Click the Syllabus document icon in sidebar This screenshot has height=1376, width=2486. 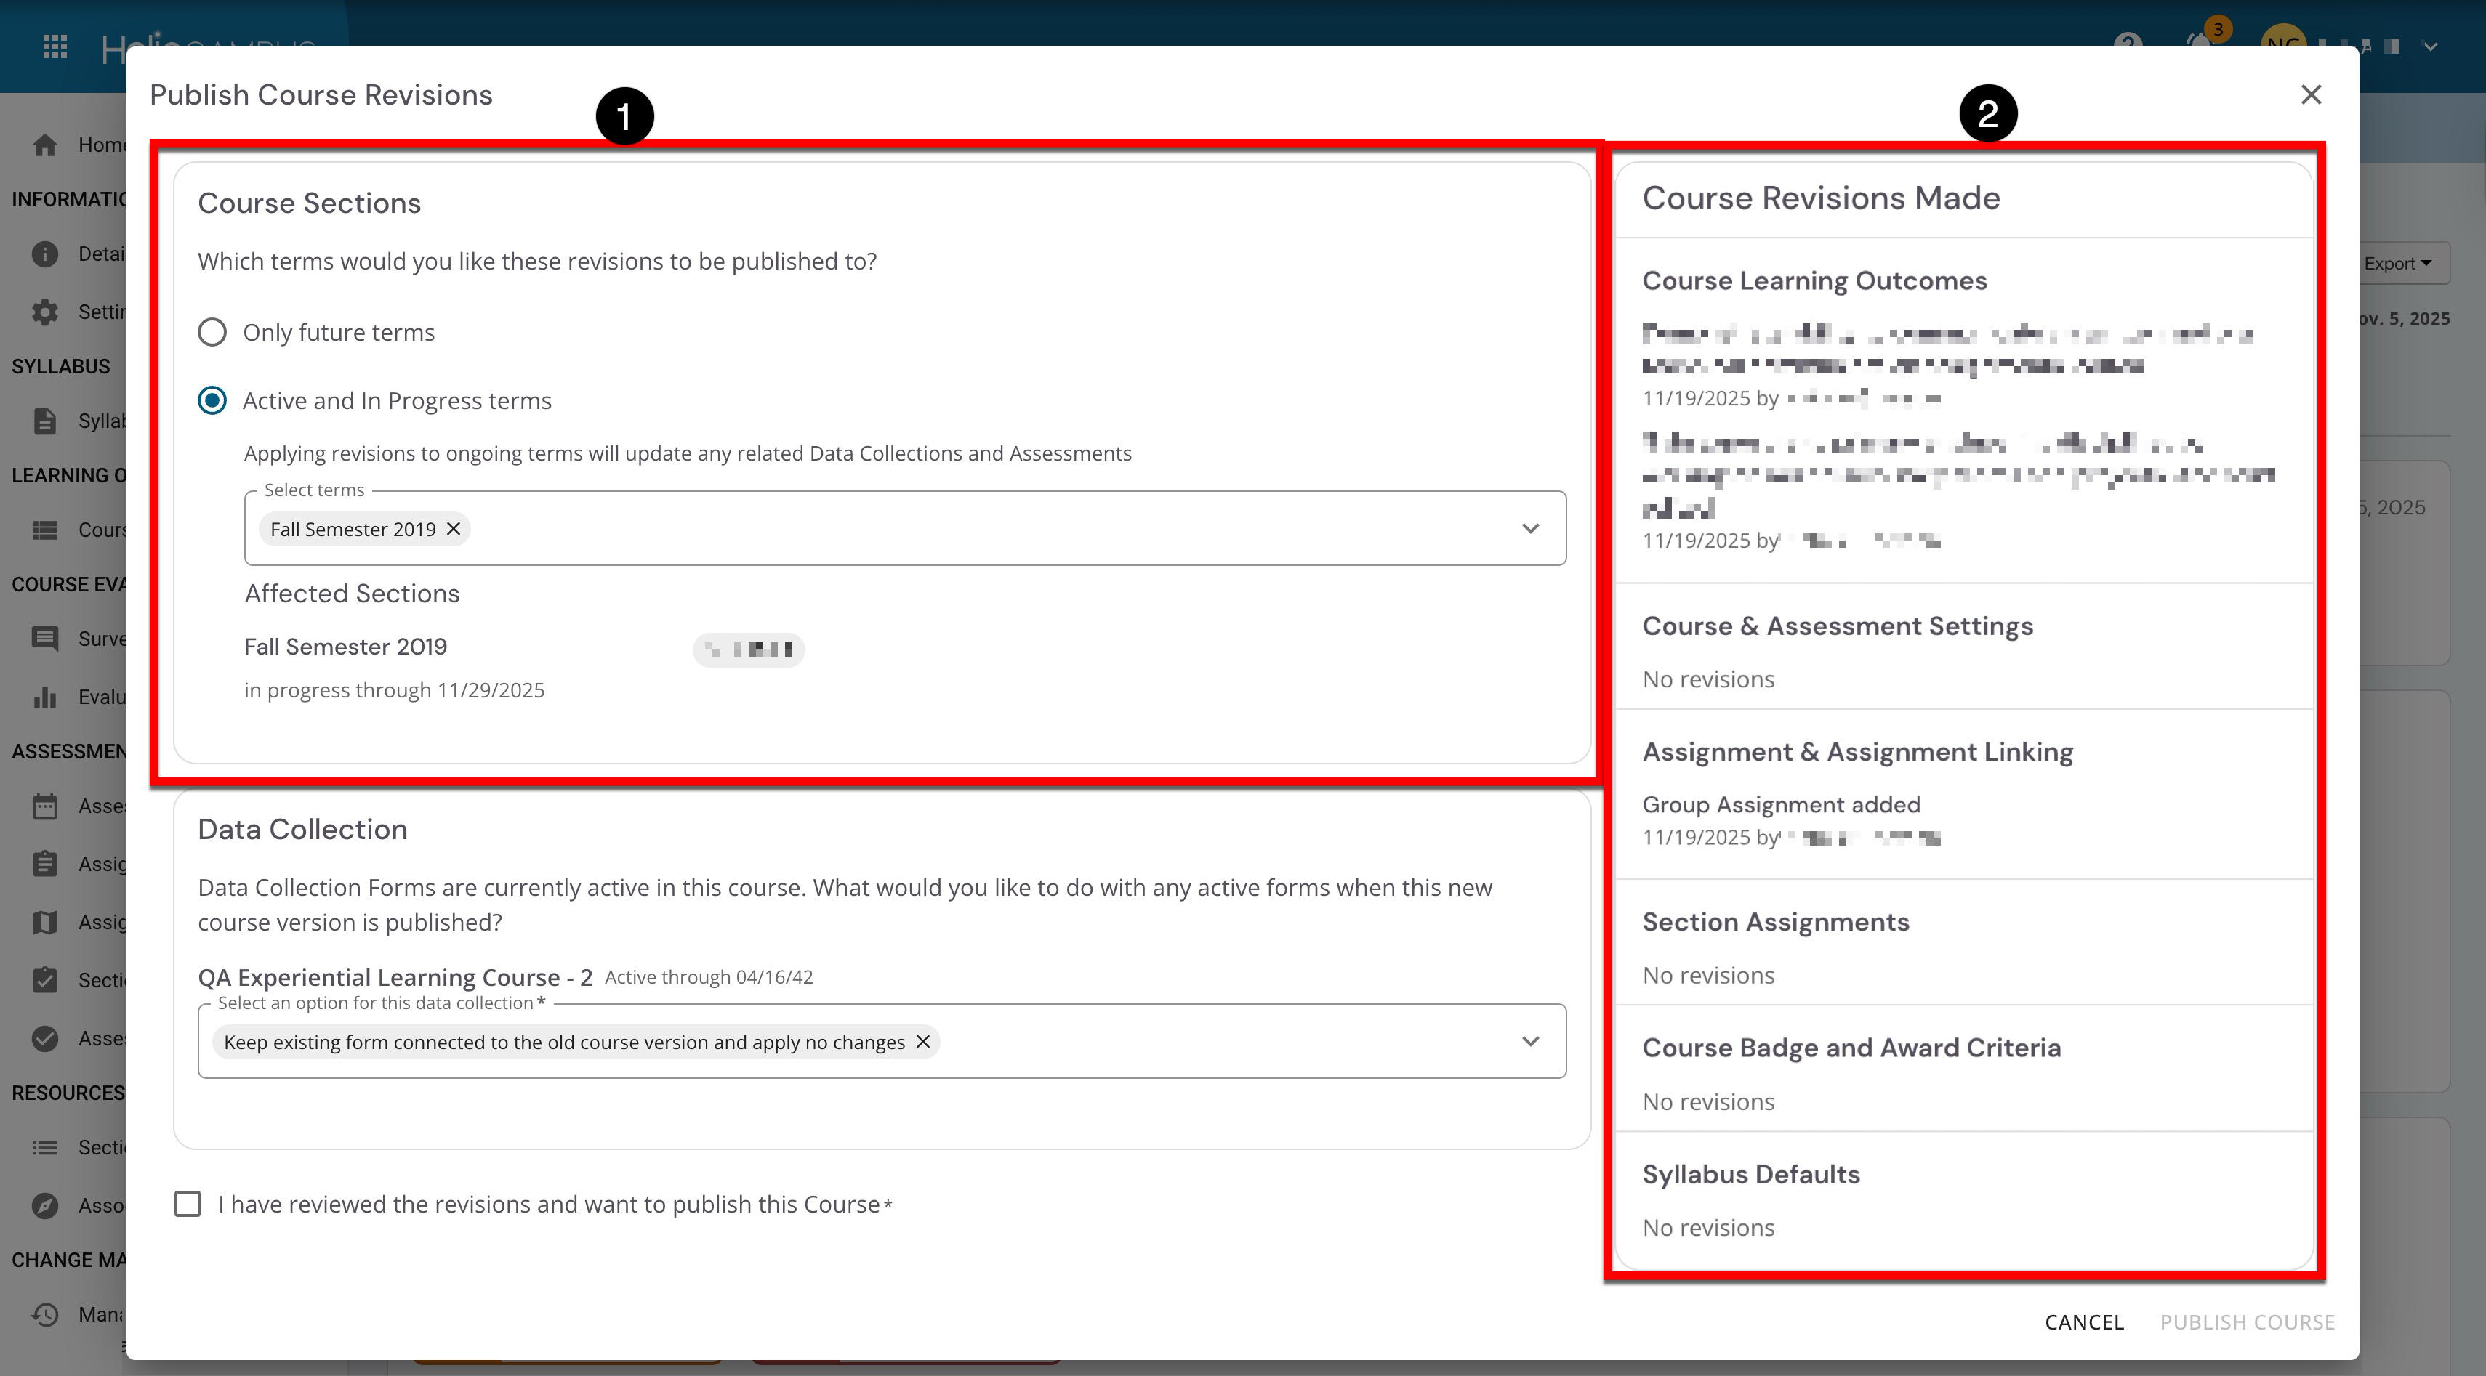pyautogui.click(x=44, y=421)
